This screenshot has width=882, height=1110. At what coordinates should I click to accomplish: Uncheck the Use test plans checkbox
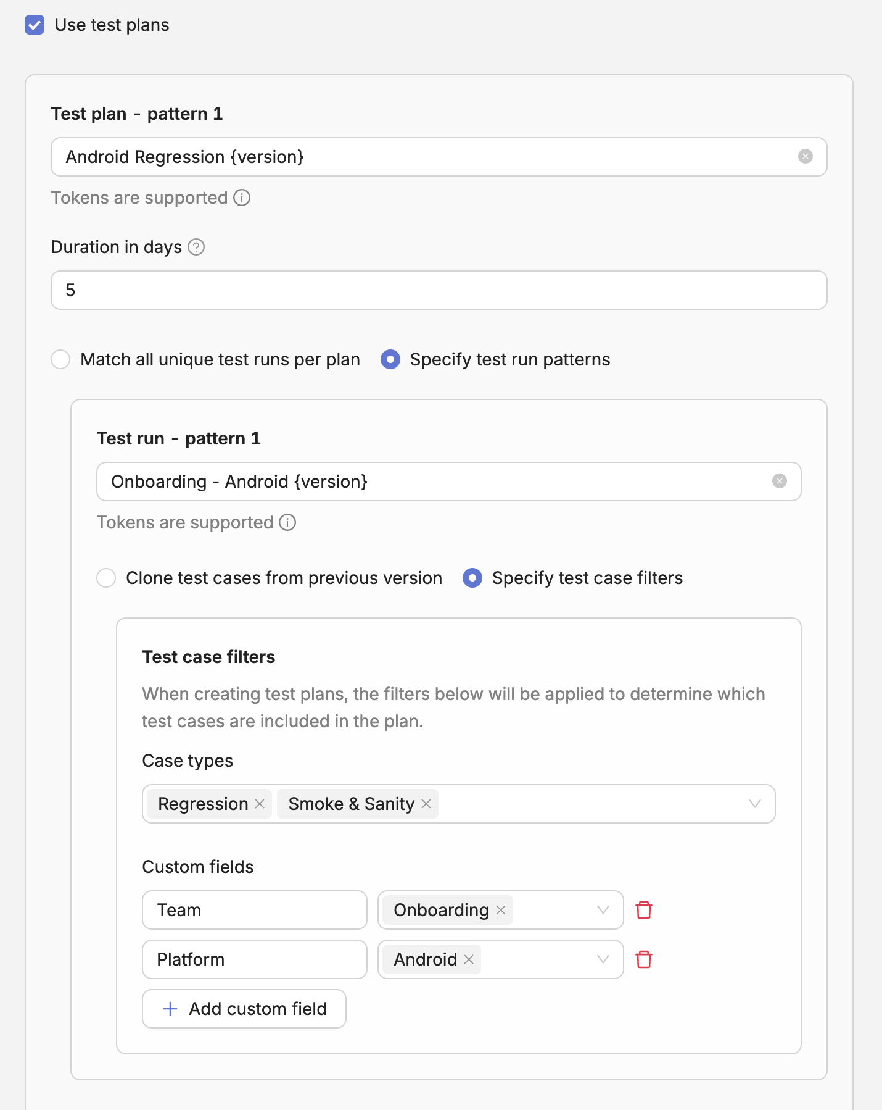point(35,25)
